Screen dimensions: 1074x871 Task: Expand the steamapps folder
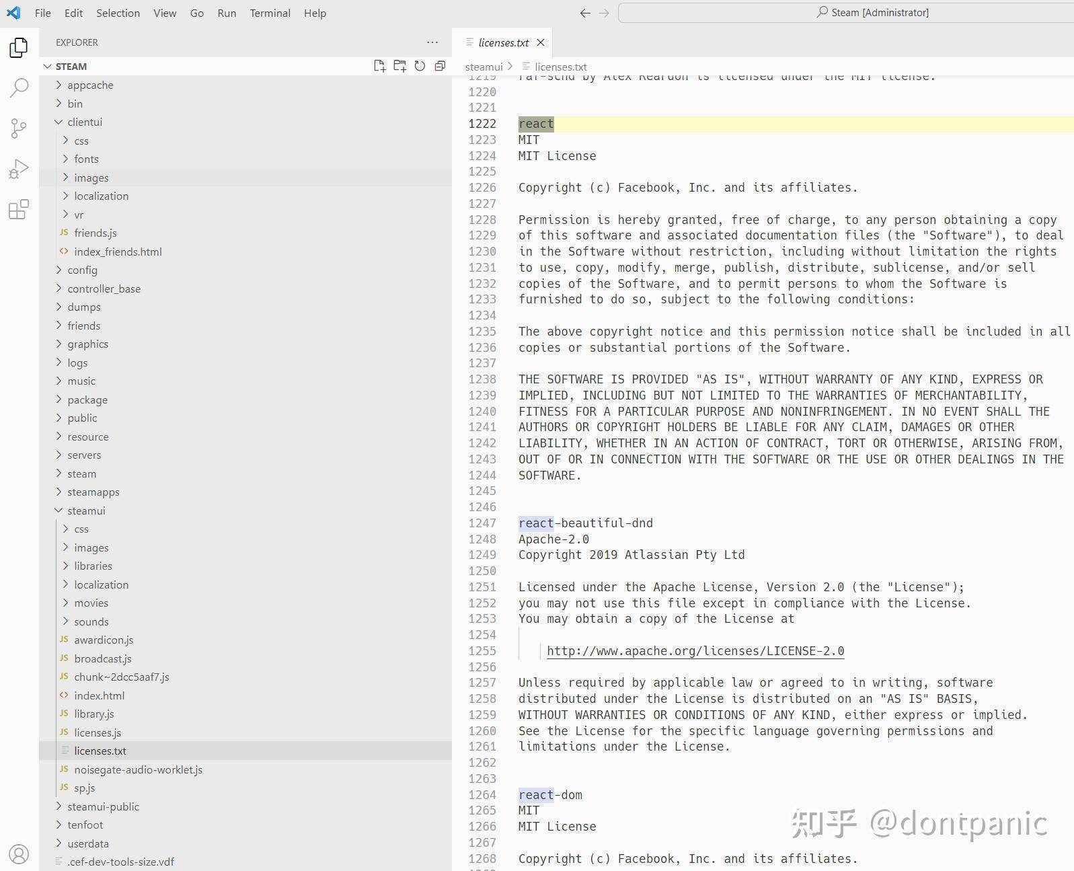tap(93, 492)
